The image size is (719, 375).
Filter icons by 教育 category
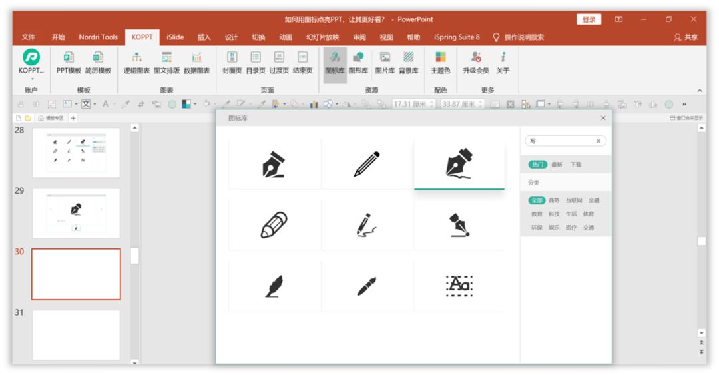[537, 214]
